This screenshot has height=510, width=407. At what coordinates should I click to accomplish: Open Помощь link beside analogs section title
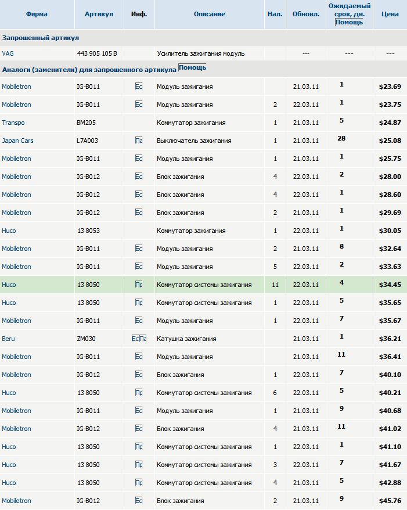click(x=192, y=68)
